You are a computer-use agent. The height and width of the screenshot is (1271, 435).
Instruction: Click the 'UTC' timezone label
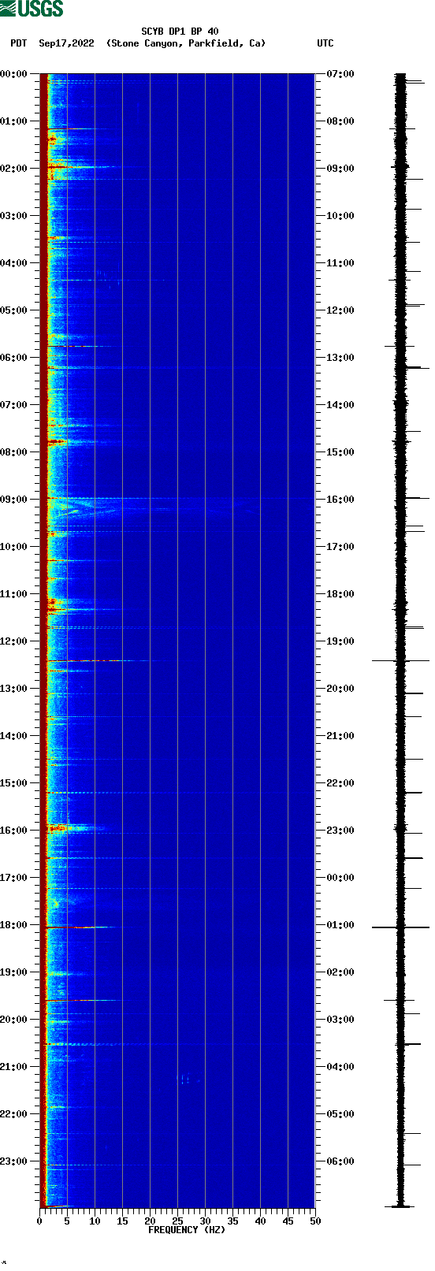click(325, 43)
